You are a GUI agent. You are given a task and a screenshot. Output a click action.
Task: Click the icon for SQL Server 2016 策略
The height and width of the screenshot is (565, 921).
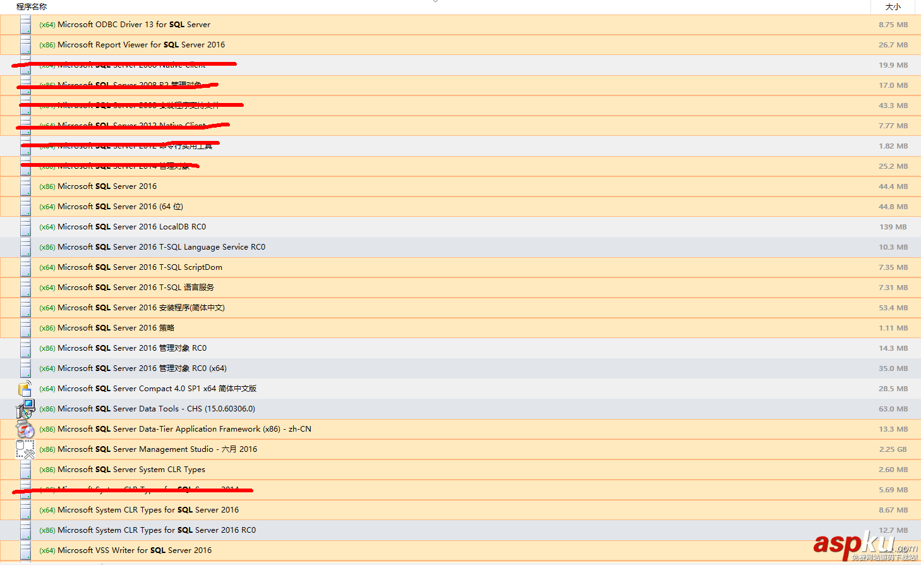(25, 328)
